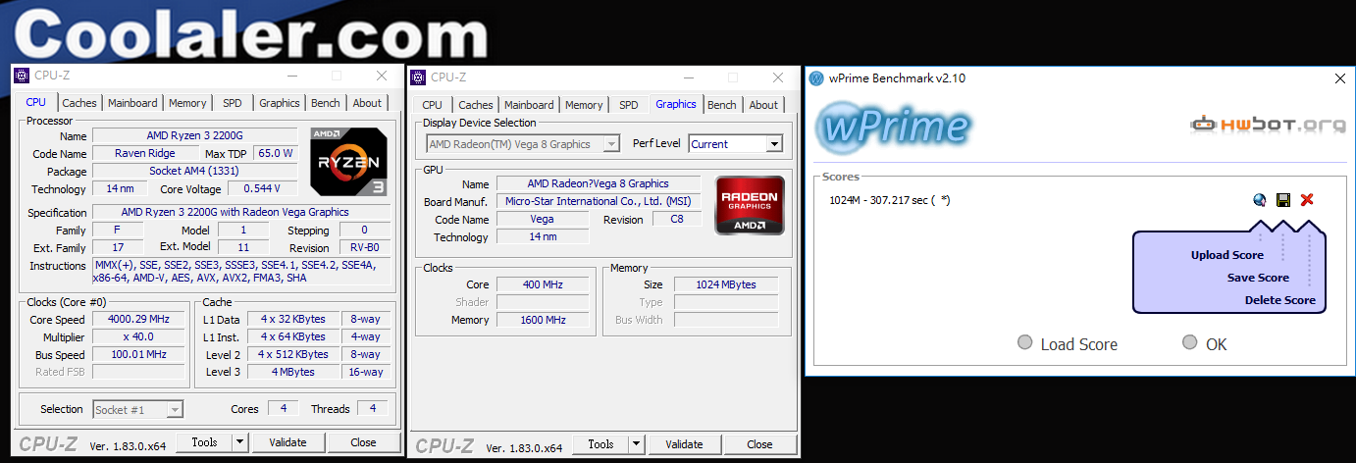
Task: Click the Radeon Graphics AMD logo badge
Action: [750, 205]
